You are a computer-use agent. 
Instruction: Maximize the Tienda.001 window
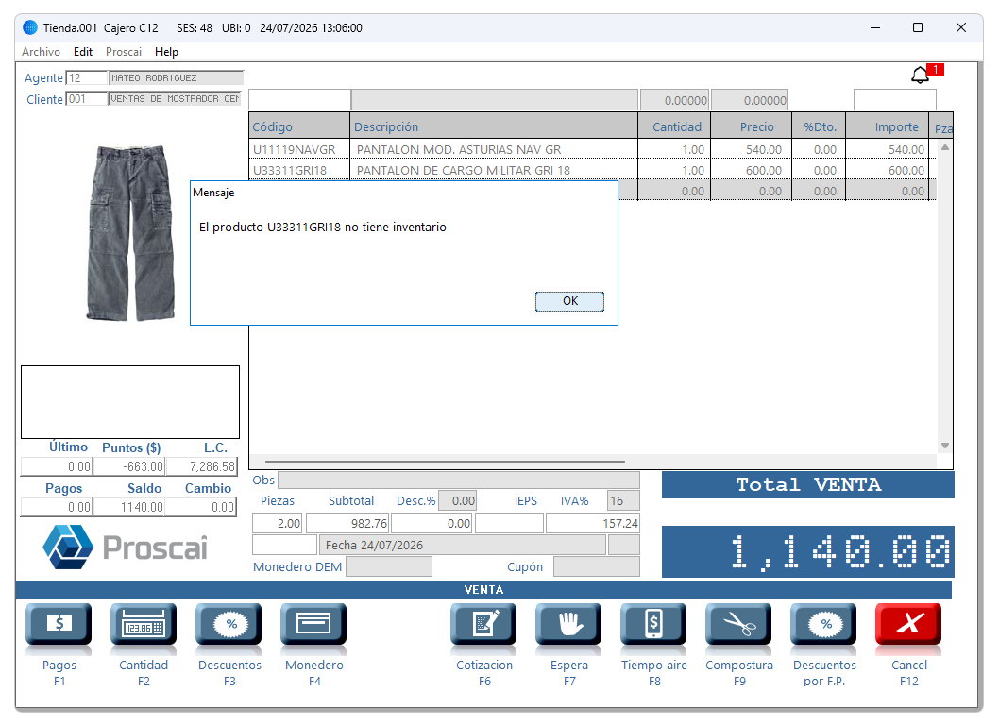(918, 27)
